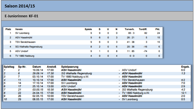194x109 pixels.
Task: Click the Spieltag column header
Action: (x=9, y=67)
